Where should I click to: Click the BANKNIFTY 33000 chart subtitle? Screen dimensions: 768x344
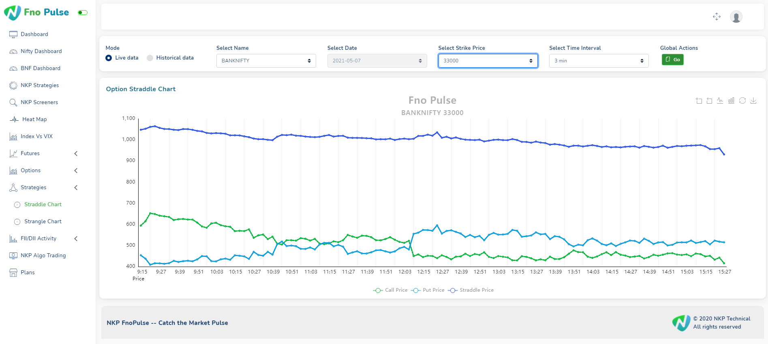432,113
